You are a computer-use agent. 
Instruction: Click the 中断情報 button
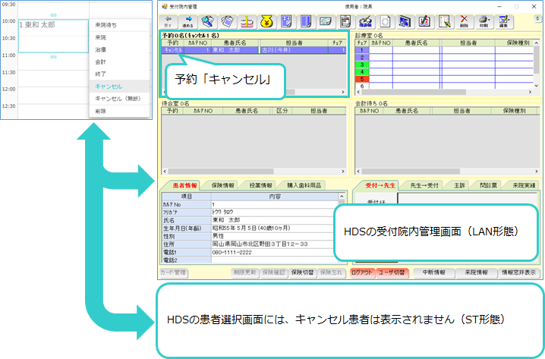coord(436,272)
